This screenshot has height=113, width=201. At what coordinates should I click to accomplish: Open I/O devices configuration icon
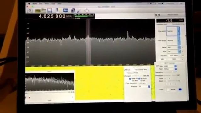[x=38, y=11]
